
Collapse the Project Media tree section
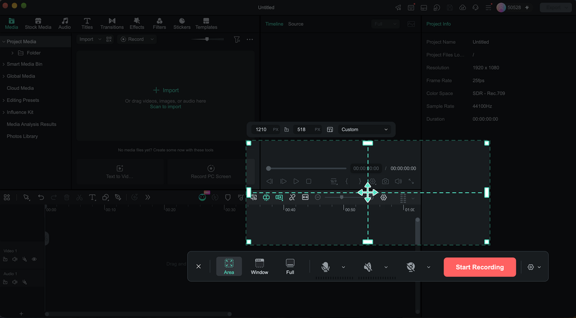tap(3, 42)
